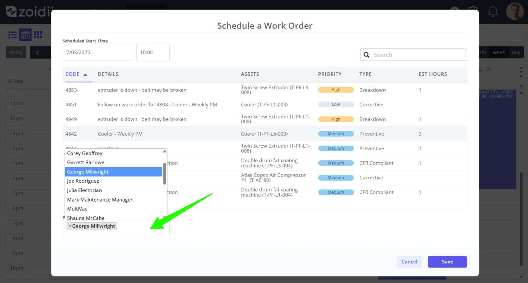Sort by EST HOURS column header
Image resolution: width=528 pixels, height=283 pixels.
point(433,74)
